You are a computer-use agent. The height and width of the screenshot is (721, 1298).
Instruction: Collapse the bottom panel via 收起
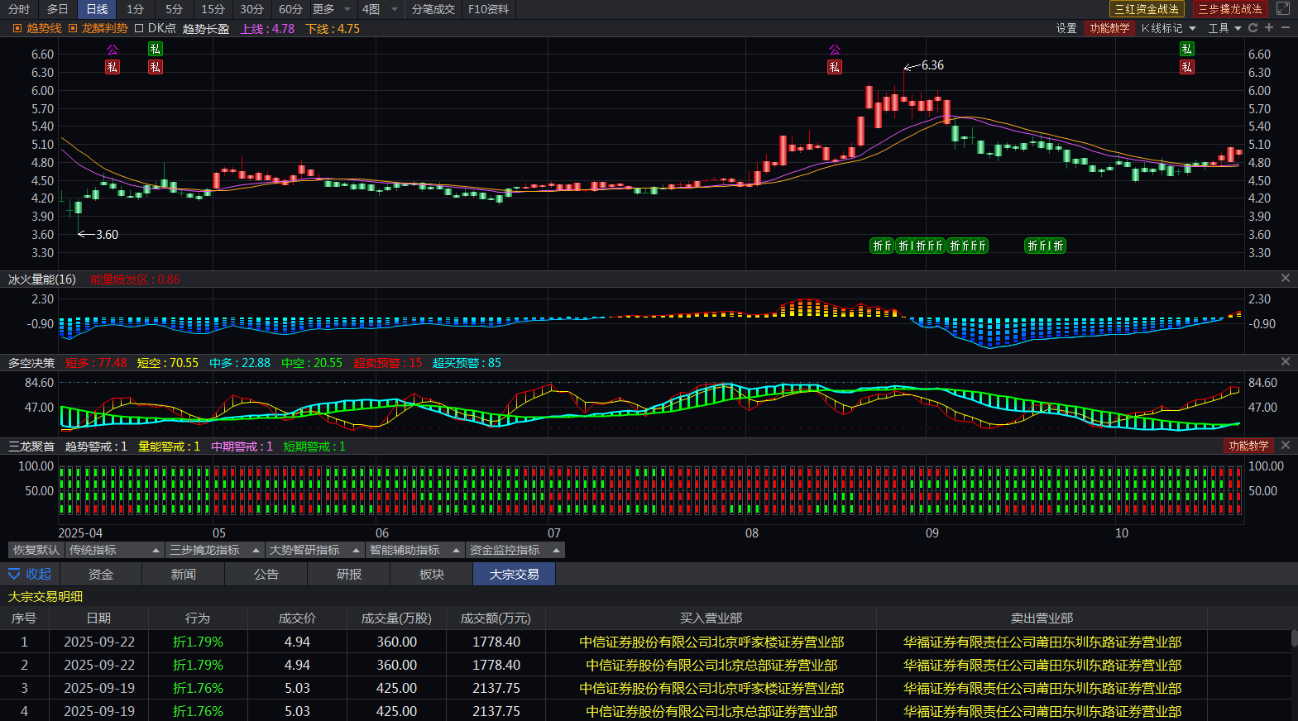(30, 574)
